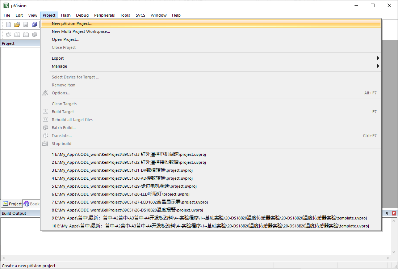The height and width of the screenshot is (269, 398).
Task: Open the SVCS menu
Action: [x=141, y=15]
